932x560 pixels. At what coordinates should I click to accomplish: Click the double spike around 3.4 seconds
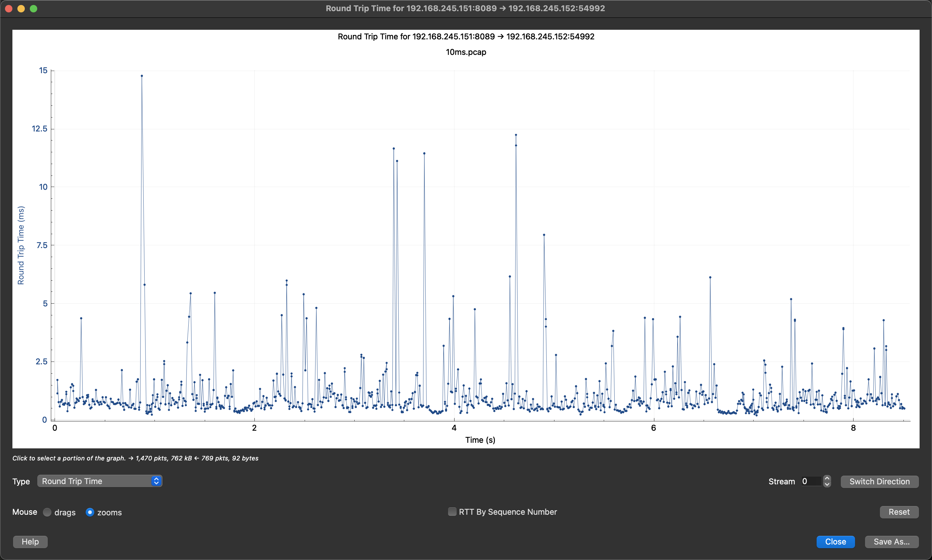tap(394, 148)
